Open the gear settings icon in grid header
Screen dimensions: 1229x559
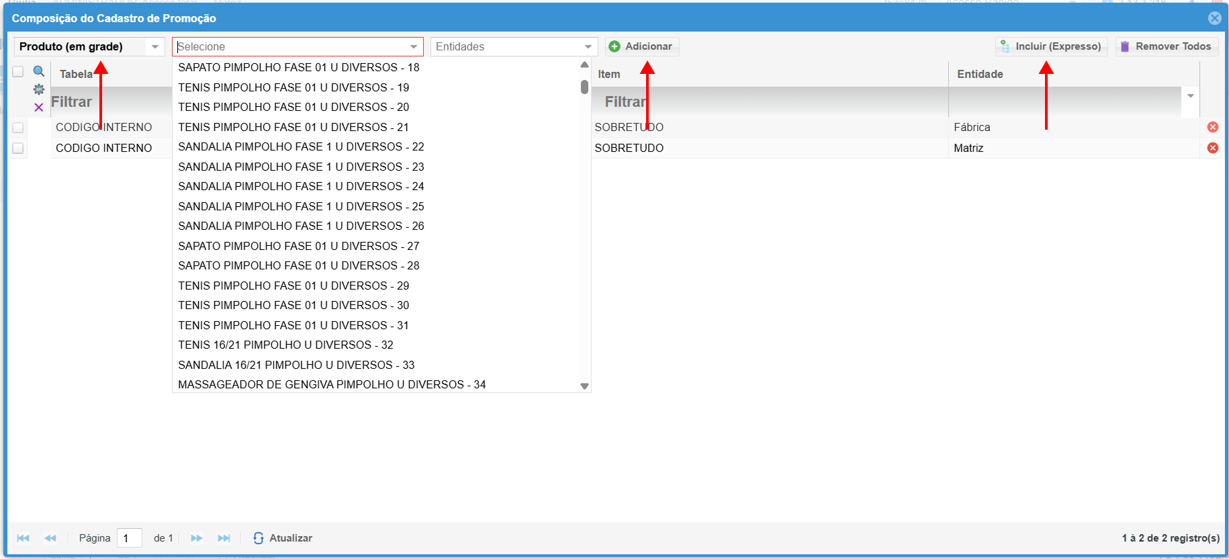(39, 89)
